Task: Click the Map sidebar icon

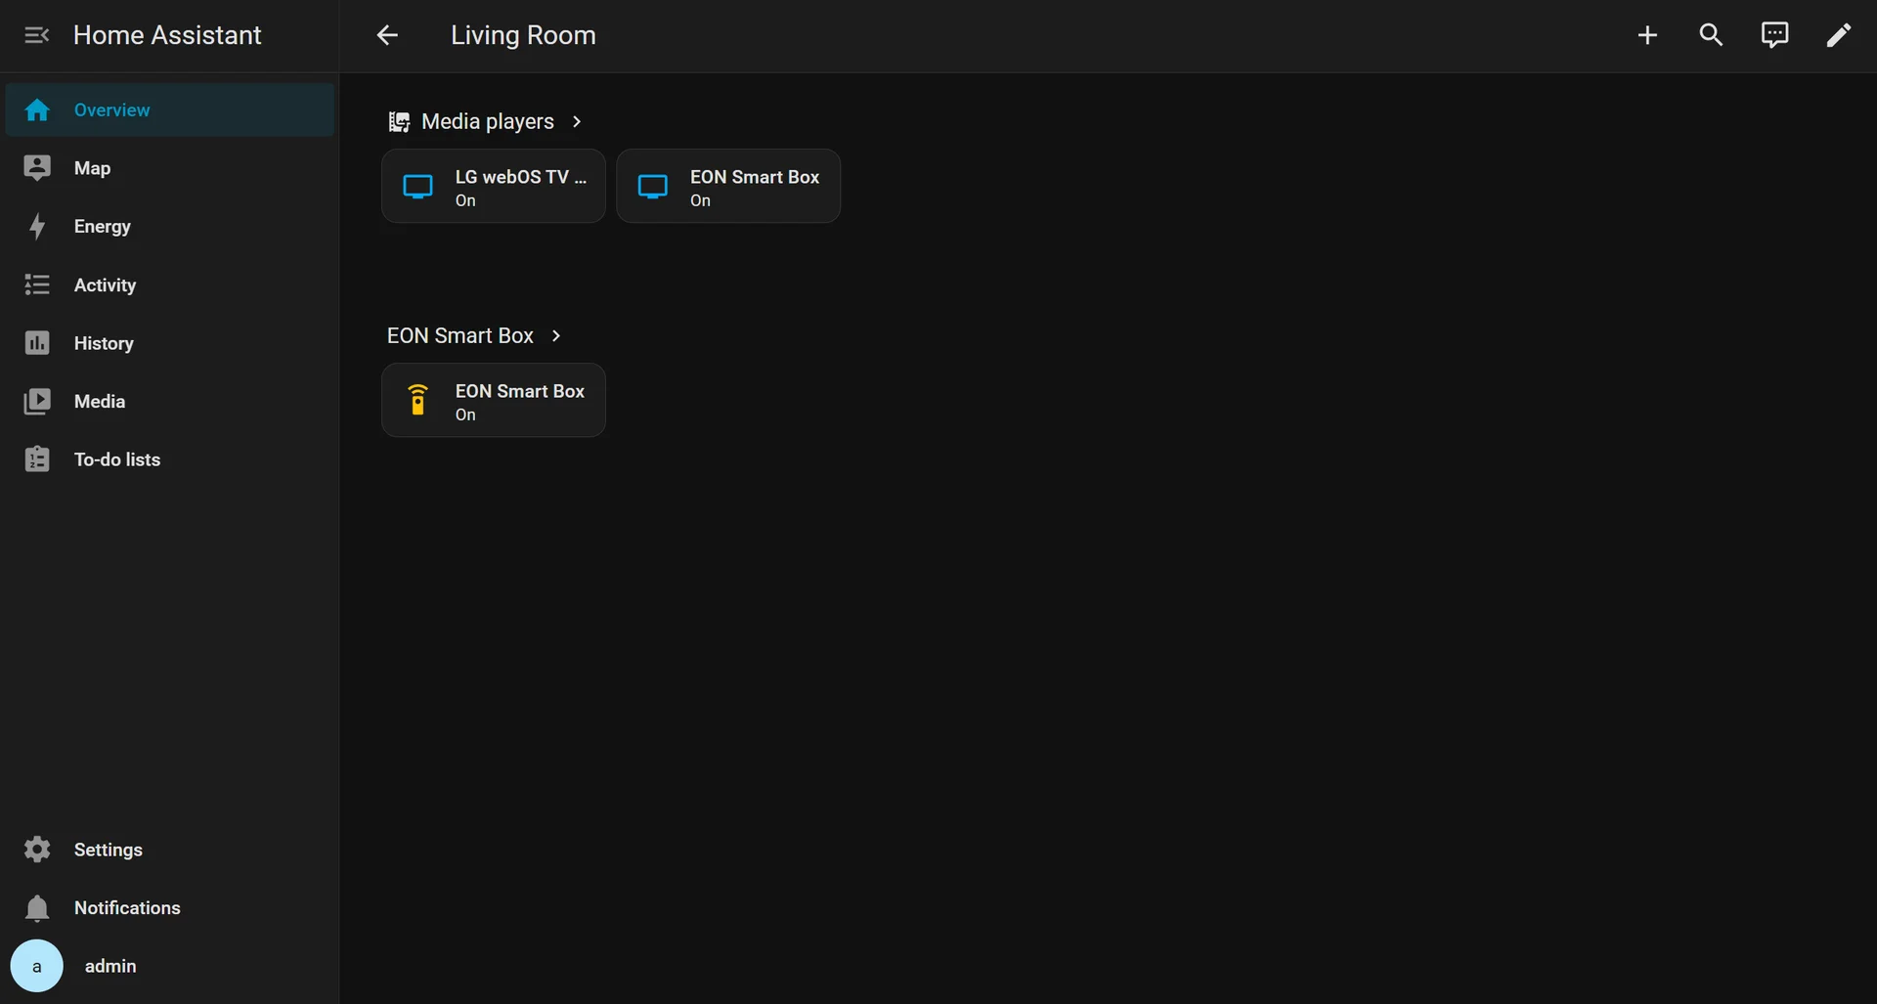Action: coord(37,168)
